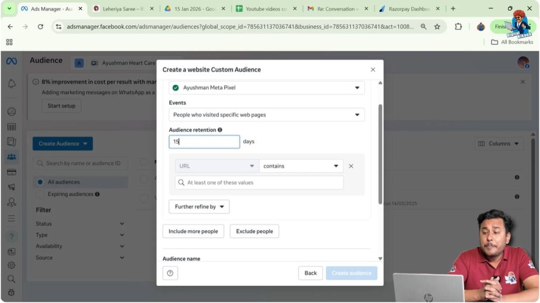Open campaigns table icon in sidebar
540x303 pixels.
(12, 126)
